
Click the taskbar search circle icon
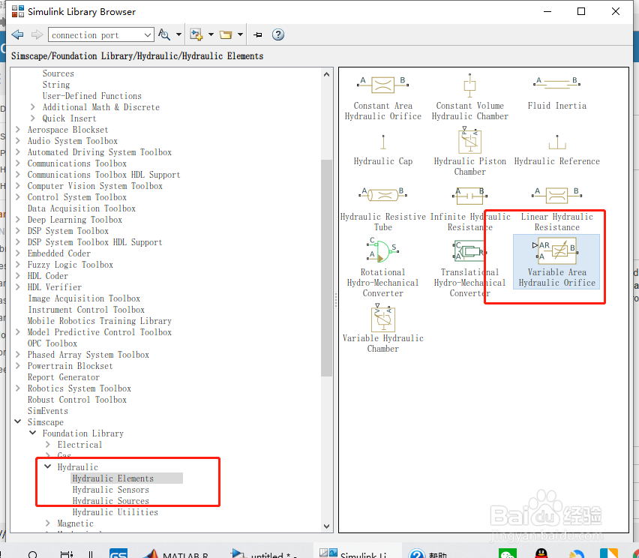[32, 554]
